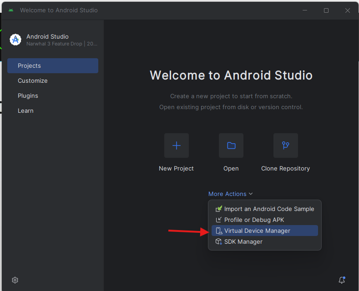Click the SDK Manager cube icon
359x291 pixels.
[218, 242]
